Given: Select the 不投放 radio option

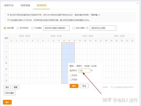Looking at the screenshot, I should tap(71, 80).
